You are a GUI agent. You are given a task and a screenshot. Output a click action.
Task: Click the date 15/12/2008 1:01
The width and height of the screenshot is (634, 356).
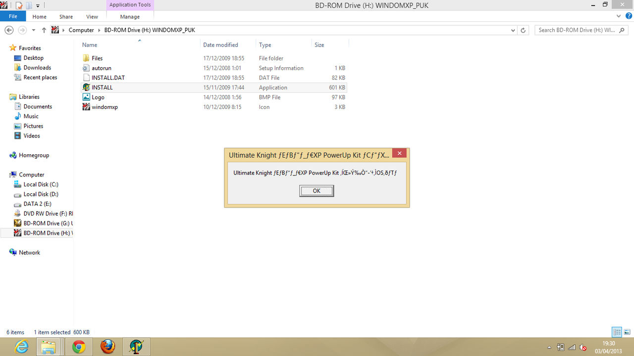pyautogui.click(x=222, y=68)
